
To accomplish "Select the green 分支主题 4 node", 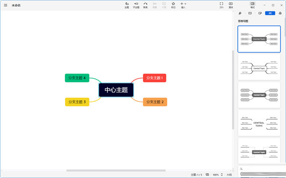I will pyautogui.click(x=77, y=78).
